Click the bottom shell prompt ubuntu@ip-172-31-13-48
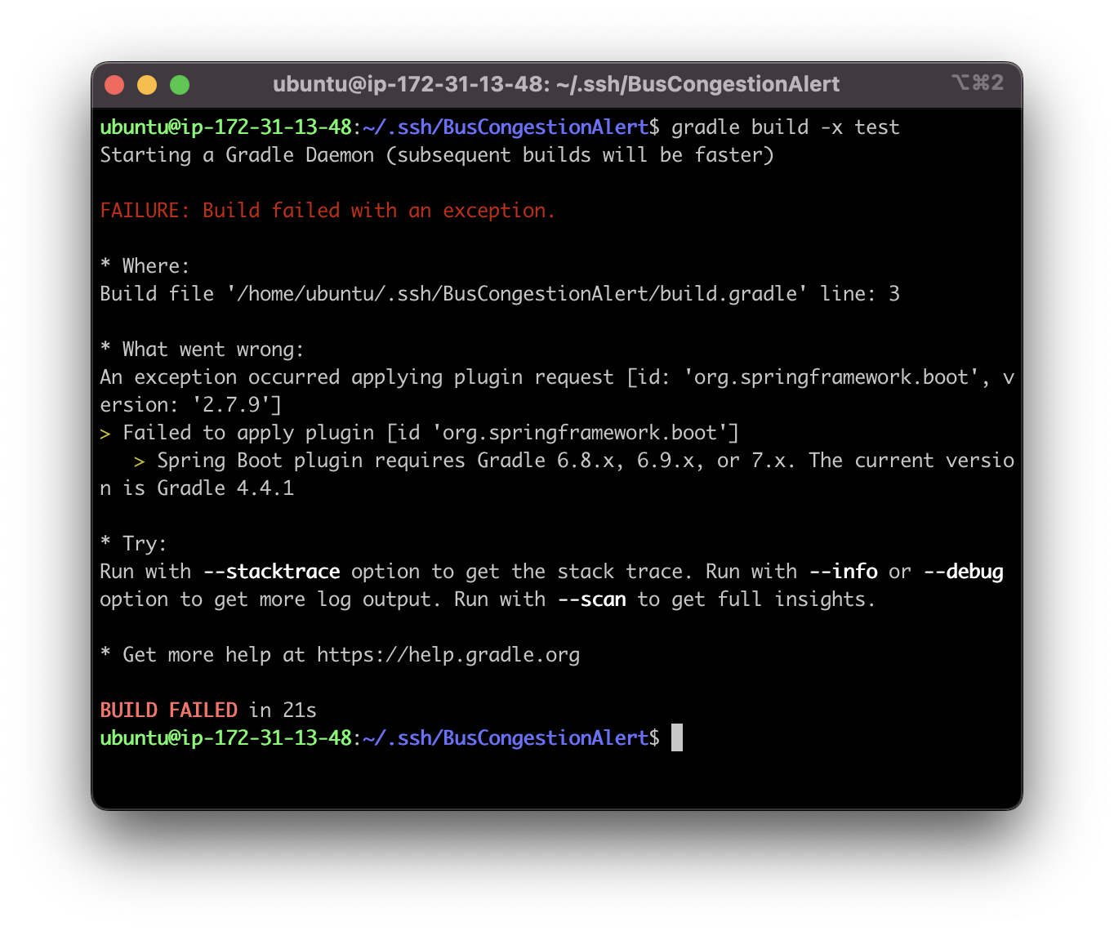The height and width of the screenshot is (931, 1114). (225, 738)
